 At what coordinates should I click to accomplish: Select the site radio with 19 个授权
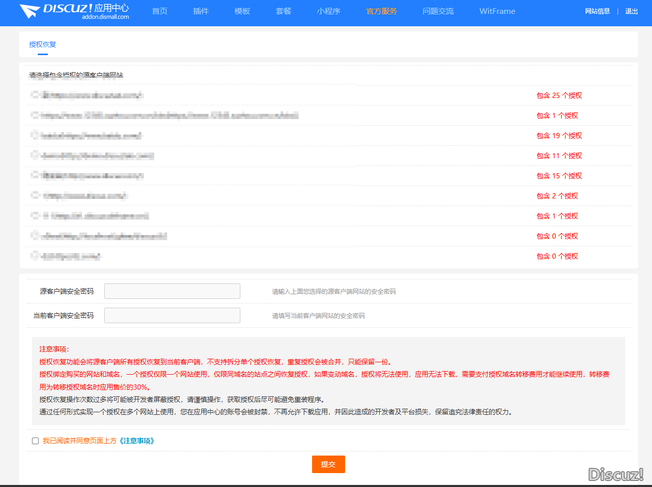pos(35,135)
